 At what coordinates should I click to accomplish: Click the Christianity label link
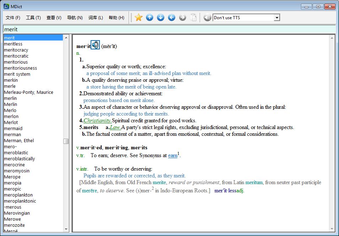point(98,120)
